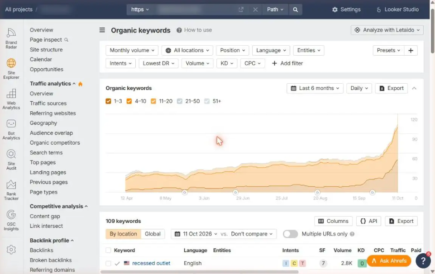Open Web Analytics tool
The height and width of the screenshot is (274, 435).
[x=11, y=99]
